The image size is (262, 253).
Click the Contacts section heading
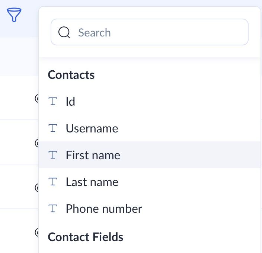click(71, 75)
